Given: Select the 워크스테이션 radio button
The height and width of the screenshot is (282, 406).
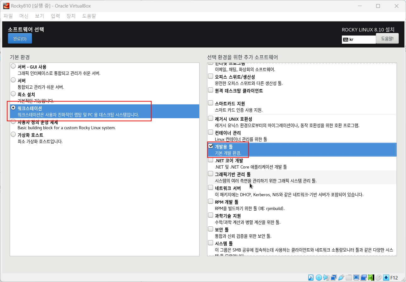Looking at the screenshot, I should tap(13, 108).
